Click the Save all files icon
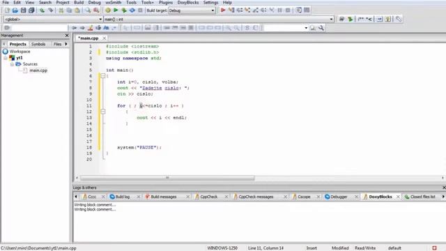This screenshot has height=251, width=446. (x=31, y=10)
